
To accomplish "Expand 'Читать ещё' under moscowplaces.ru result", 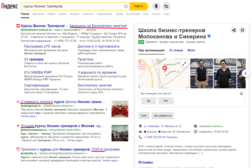I will (75, 140).
